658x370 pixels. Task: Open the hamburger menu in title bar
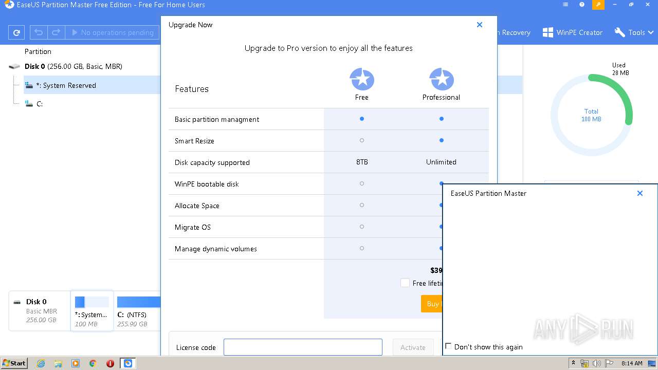(565, 5)
